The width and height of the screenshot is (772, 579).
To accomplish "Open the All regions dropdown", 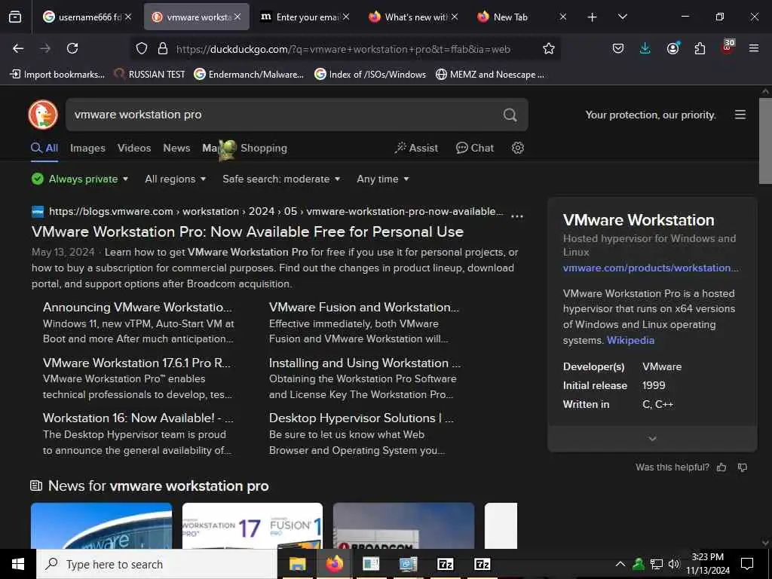I will [175, 179].
